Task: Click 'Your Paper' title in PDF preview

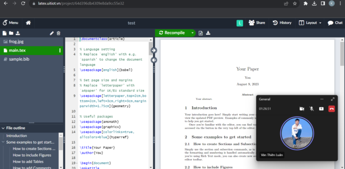Action: pyautogui.click(x=248, y=69)
